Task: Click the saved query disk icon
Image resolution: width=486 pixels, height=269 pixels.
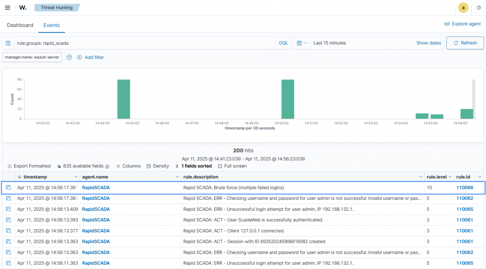Action: pyautogui.click(x=9, y=43)
